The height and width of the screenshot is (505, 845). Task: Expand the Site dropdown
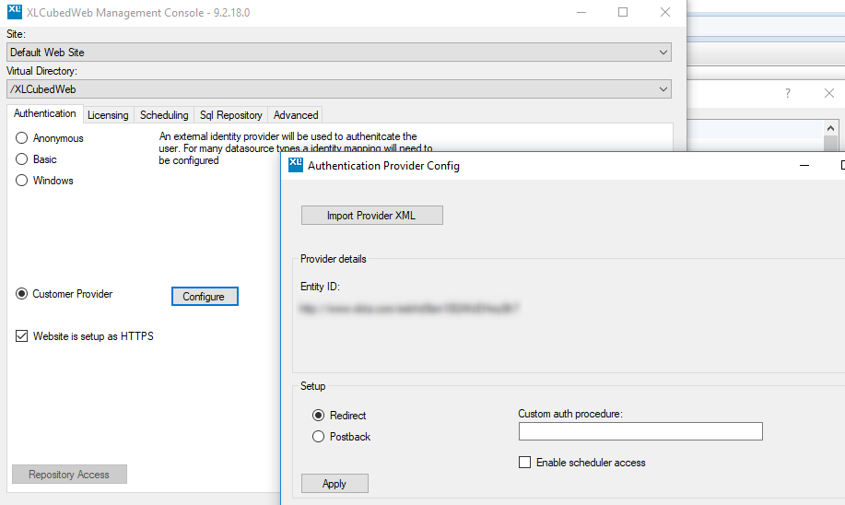663,53
